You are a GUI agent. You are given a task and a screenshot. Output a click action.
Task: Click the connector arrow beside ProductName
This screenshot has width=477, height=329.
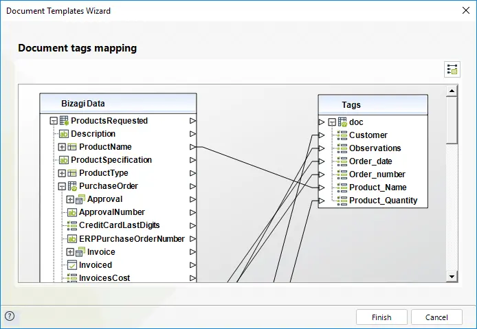tap(192, 147)
